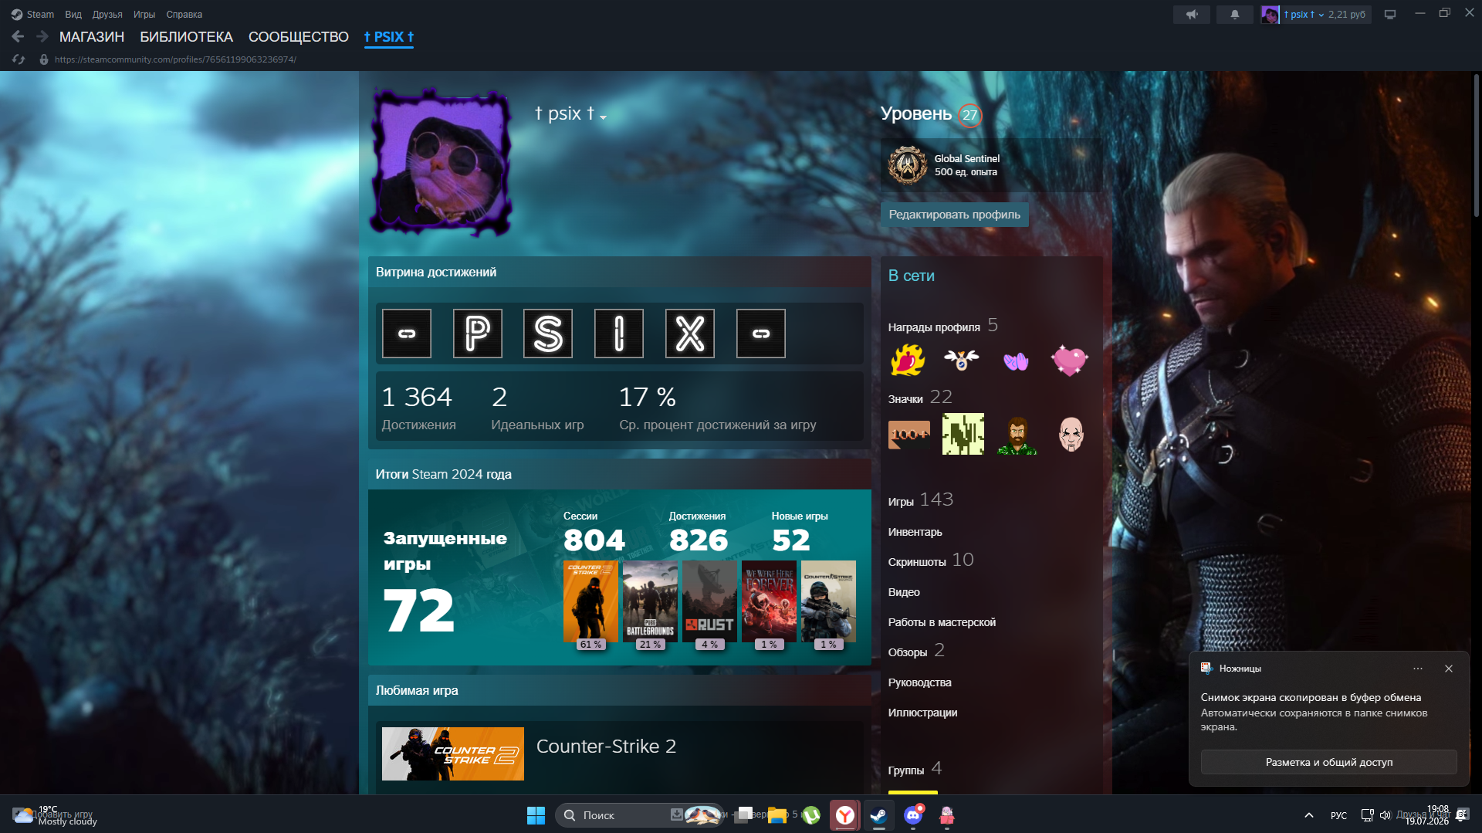Dismiss the Ножницы notification

tap(1449, 669)
